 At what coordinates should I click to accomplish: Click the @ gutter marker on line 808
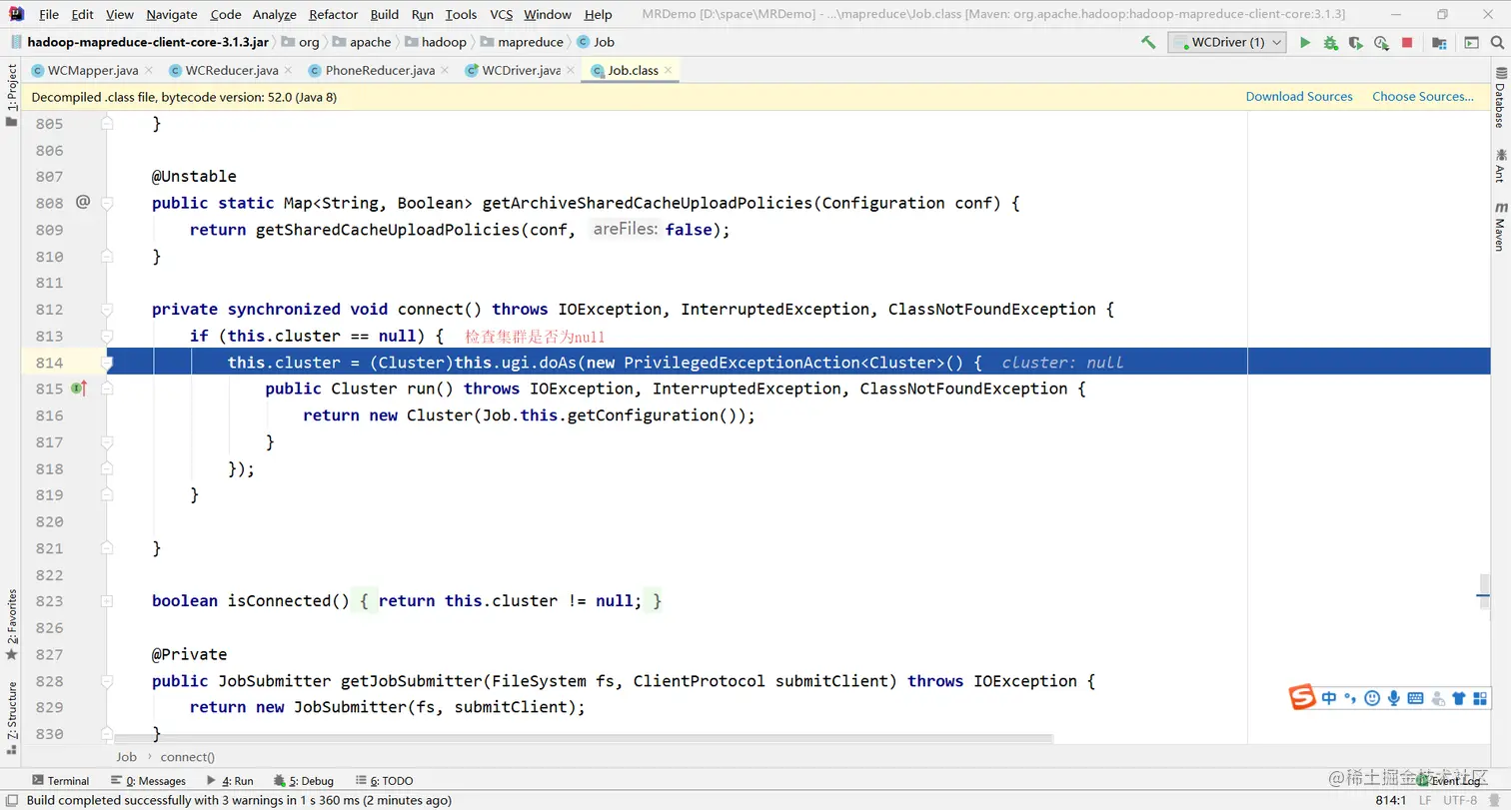83,202
